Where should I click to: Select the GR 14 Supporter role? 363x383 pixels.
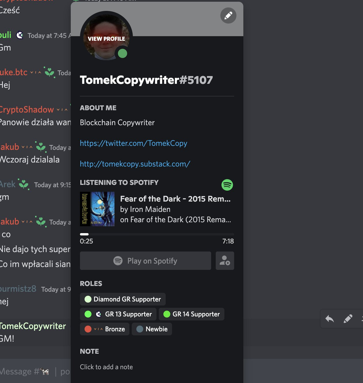[x=192, y=314]
